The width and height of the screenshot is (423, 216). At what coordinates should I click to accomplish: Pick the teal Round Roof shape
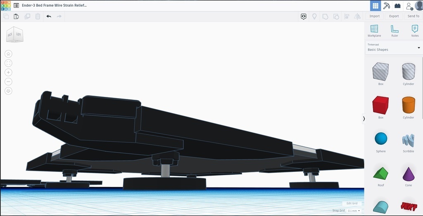tap(380, 207)
